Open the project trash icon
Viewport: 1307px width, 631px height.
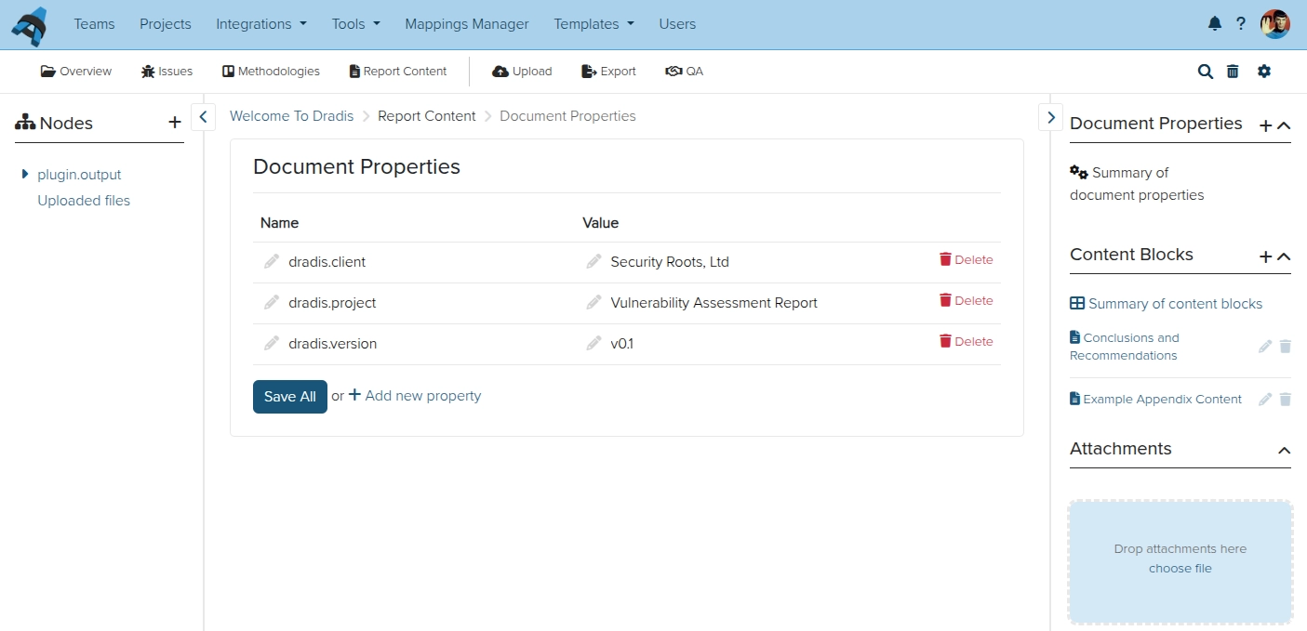point(1233,72)
